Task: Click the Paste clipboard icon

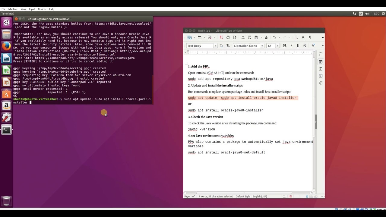Action: [256, 37]
